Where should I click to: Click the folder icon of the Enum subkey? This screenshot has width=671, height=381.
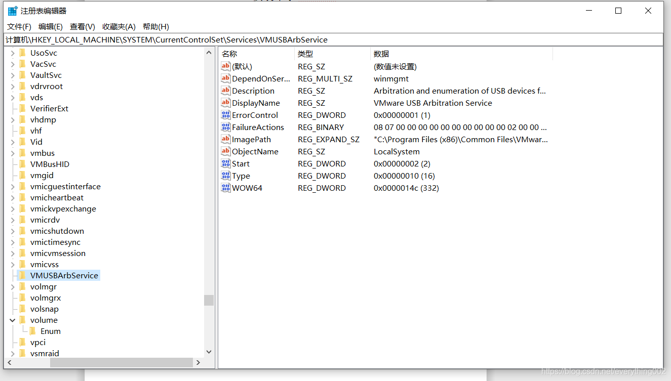click(x=32, y=331)
